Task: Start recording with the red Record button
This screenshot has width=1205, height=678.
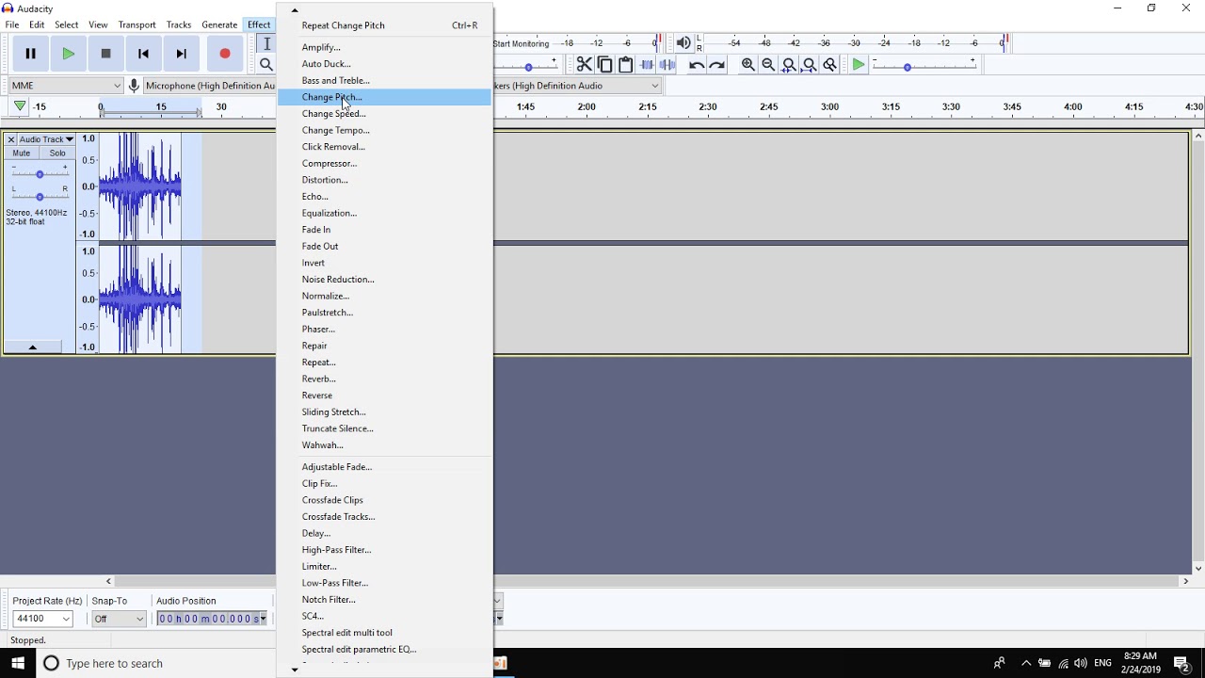Action: pyautogui.click(x=224, y=54)
